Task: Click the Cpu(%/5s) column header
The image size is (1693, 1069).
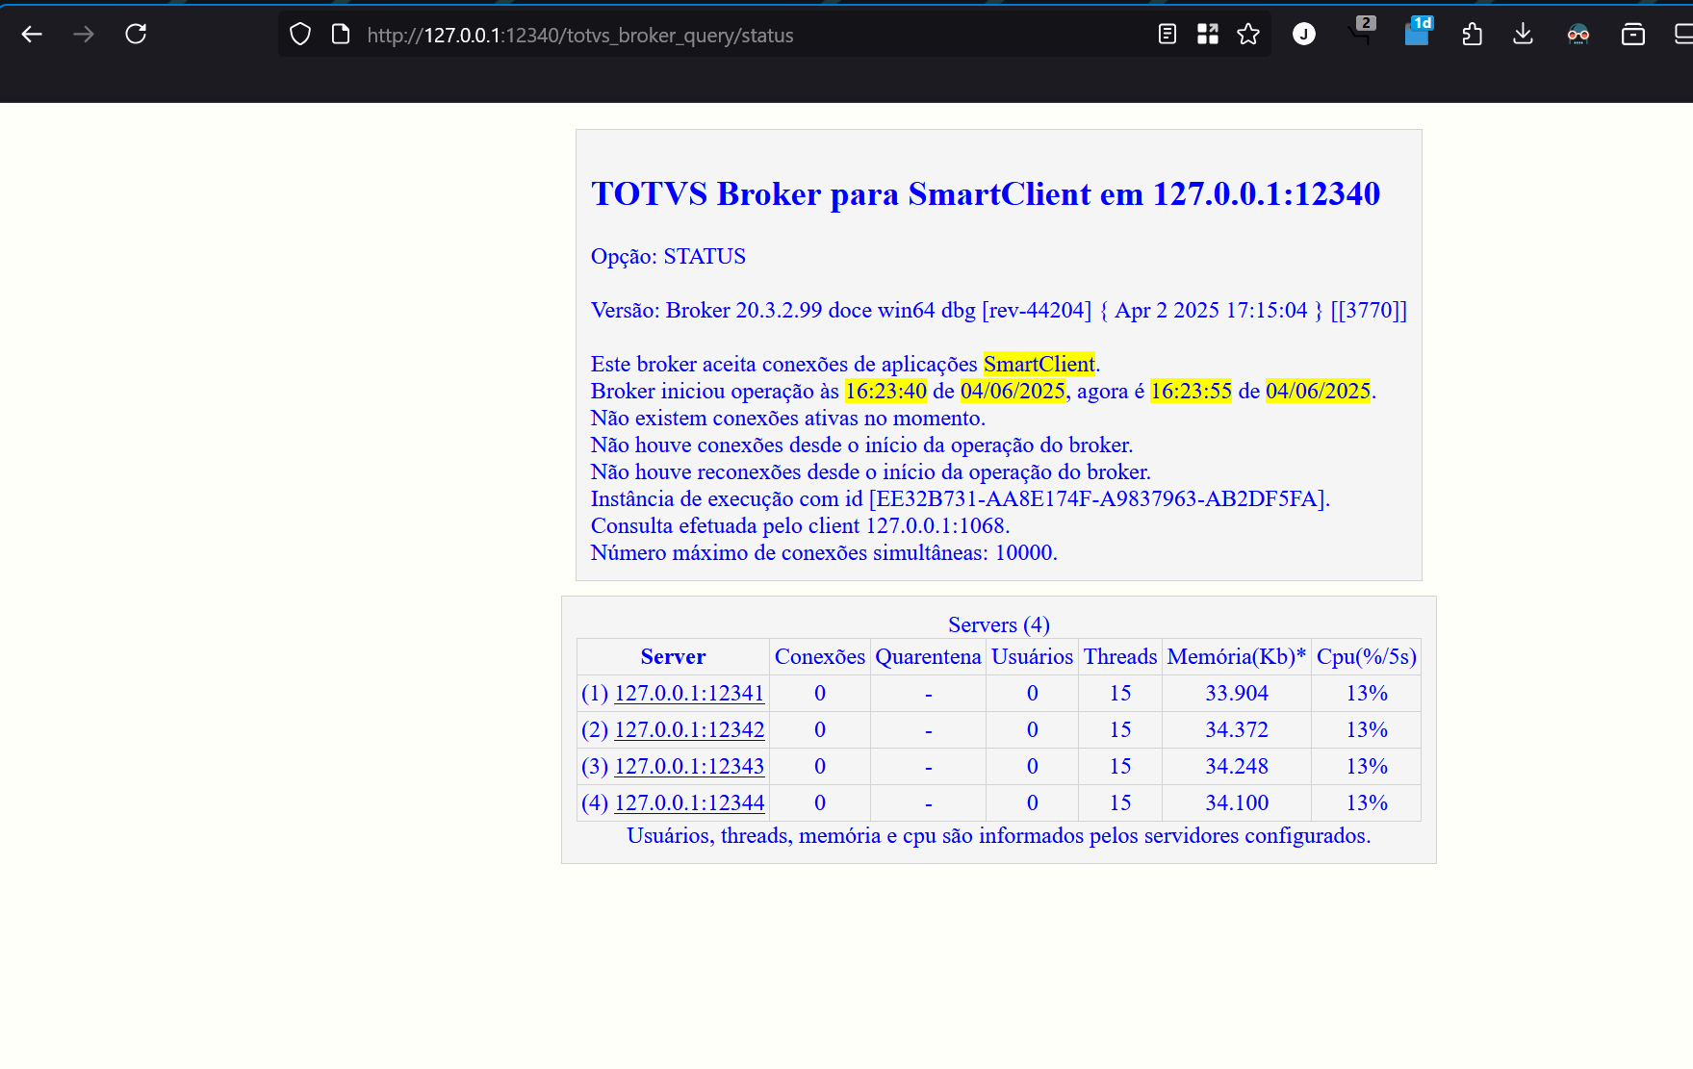Action: [1367, 656]
